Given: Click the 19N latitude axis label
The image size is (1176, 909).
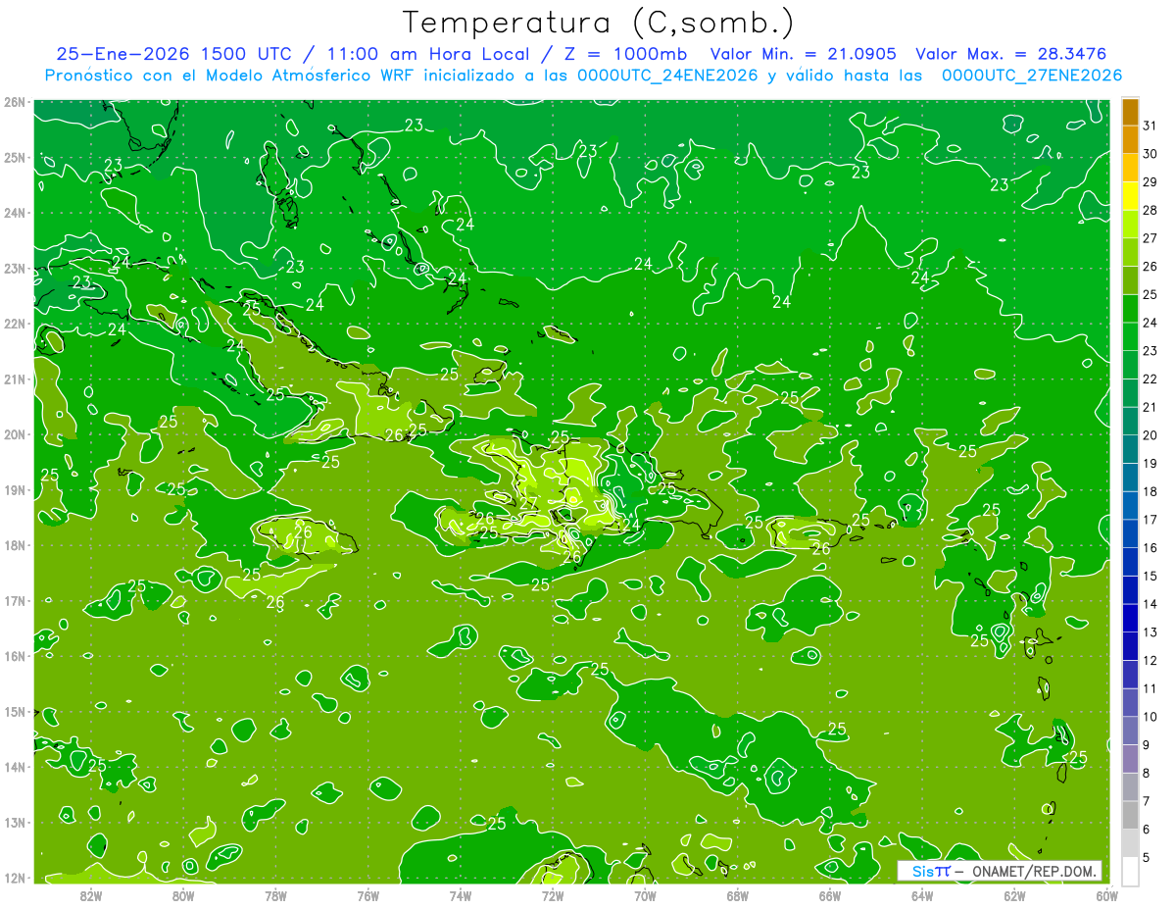Looking at the screenshot, I should [x=14, y=490].
